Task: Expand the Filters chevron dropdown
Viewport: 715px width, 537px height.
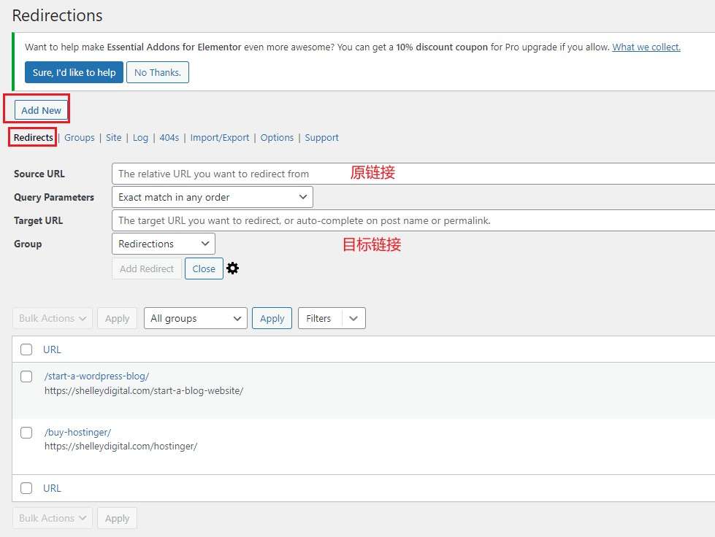Action: tap(353, 318)
